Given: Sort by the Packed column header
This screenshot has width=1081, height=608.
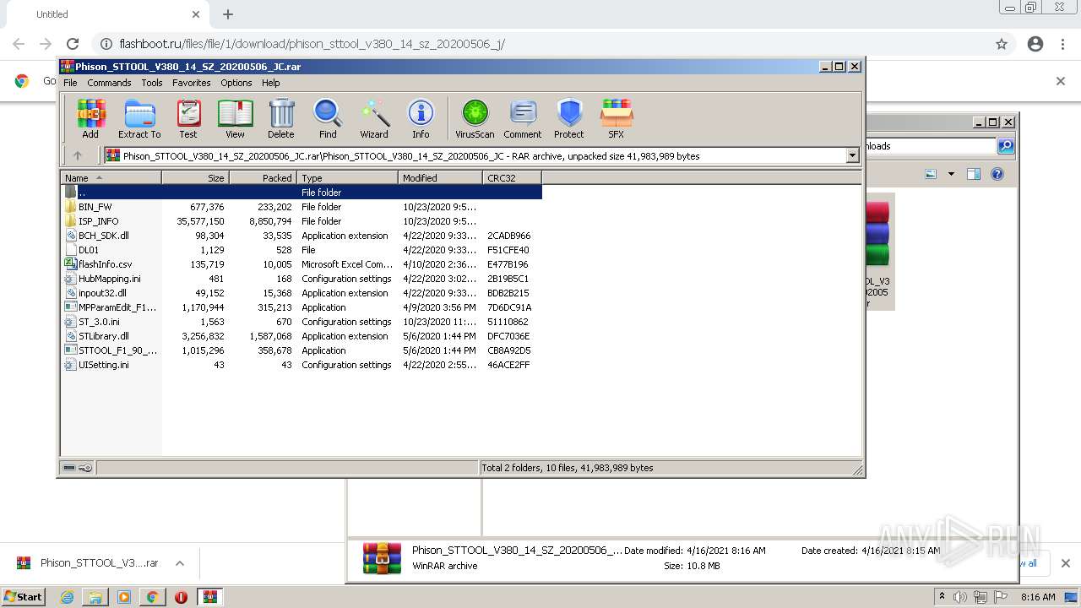Looking at the screenshot, I should [263, 177].
